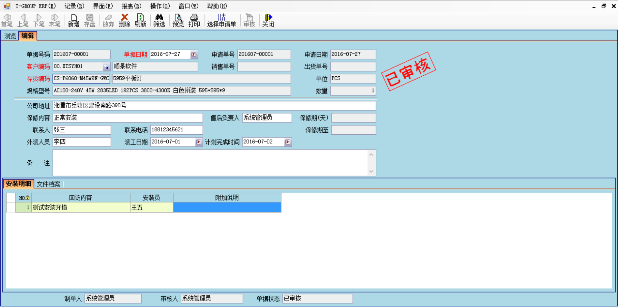The image size is (618, 307).
Task: Select the 文件档案 tab
Action: click(x=48, y=184)
